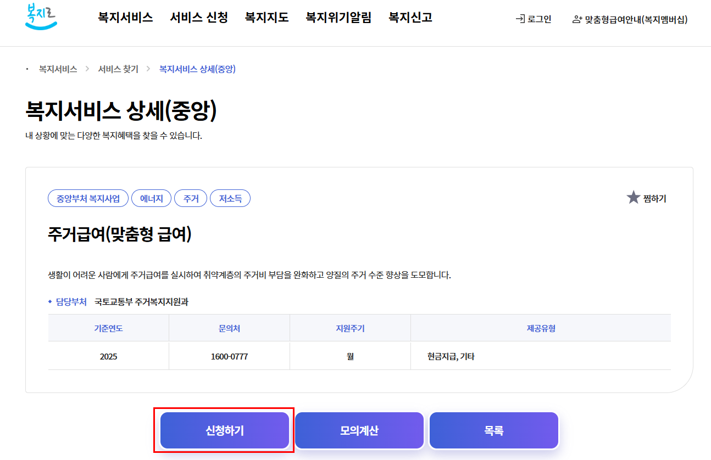Click 복지서비스 상세(중앙) breadcrumb
The width and height of the screenshot is (711, 460).
click(197, 69)
